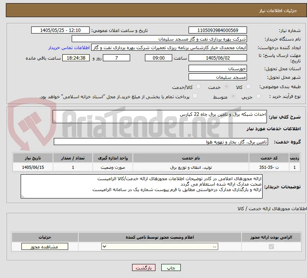Click unit cell صورت وضعیت
The image size is (307, 278).
click(113, 168)
